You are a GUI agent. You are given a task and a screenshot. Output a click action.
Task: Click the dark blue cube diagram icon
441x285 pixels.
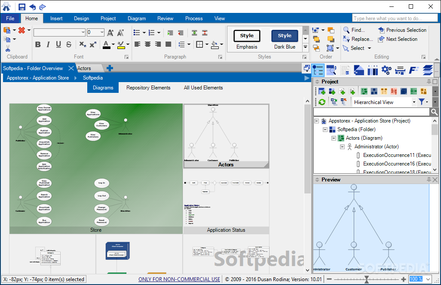point(404,91)
